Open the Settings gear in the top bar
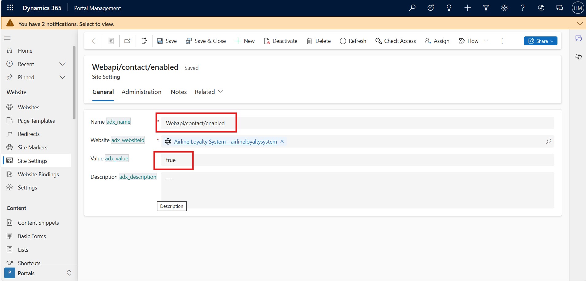This screenshot has width=586, height=281. pyautogui.click(x=504, y=8)
